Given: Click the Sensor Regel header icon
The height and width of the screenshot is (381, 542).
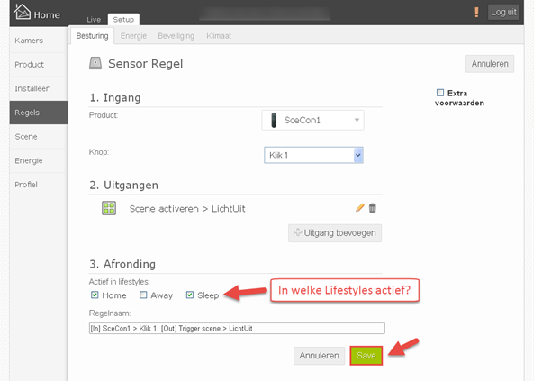Looking at the screenshot, I should point(95,63).
